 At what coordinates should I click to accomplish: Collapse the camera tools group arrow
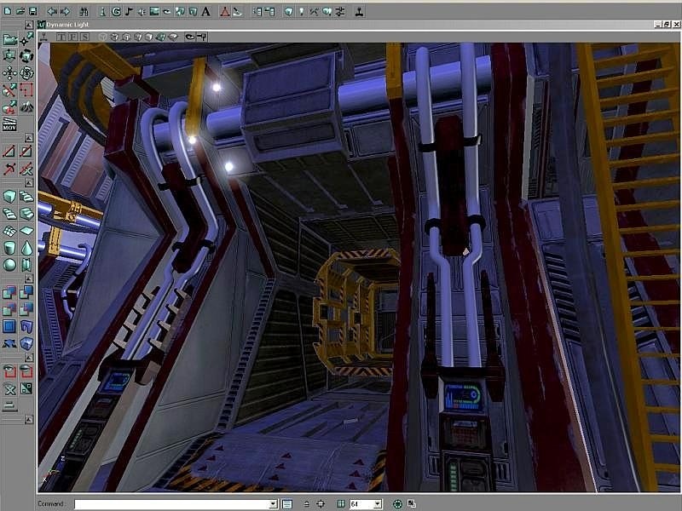click(29, 26)
